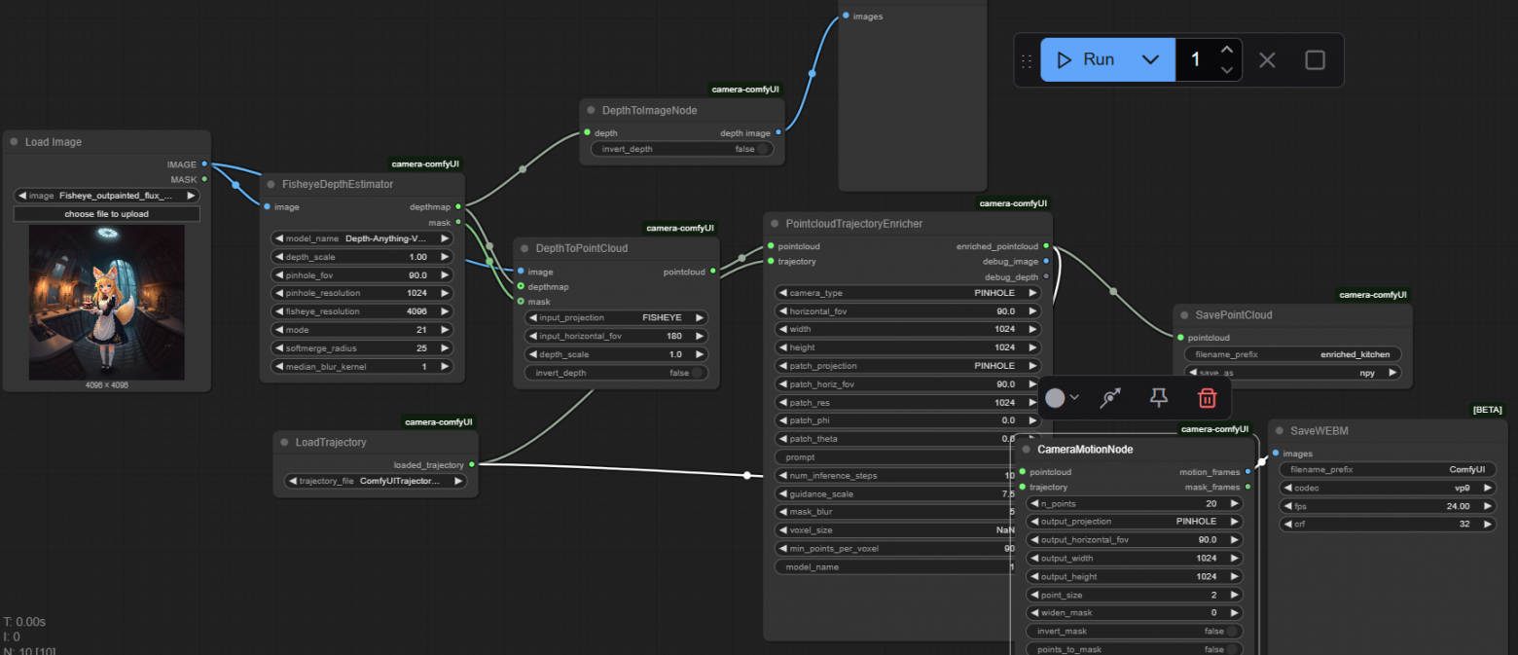This screenshot has height=655, width=1518.
Task: Open the Run button's dropdown arrow
Action: coord(1150,60)
